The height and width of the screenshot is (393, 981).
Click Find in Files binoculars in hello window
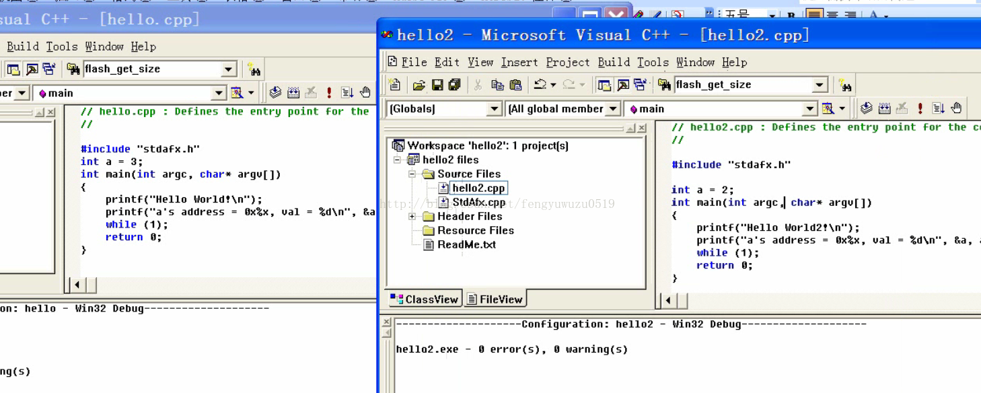(x=73, y=69)
